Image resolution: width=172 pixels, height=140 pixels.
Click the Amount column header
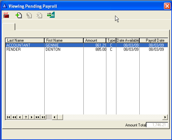(x=95, y=40)
